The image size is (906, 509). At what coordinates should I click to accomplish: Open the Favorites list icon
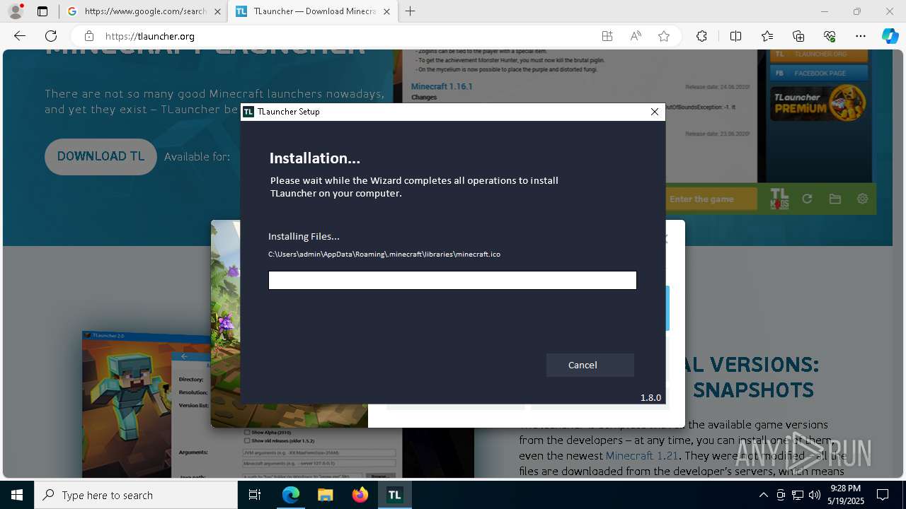767,36
